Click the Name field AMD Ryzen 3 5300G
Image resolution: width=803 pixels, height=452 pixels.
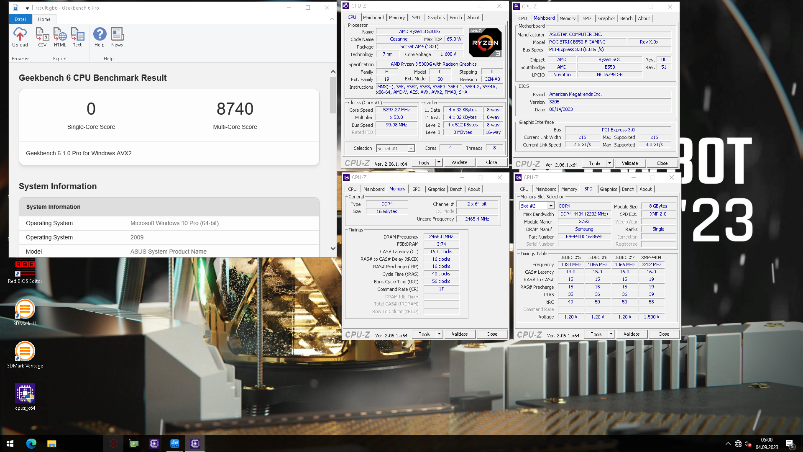tap(419, 31)
